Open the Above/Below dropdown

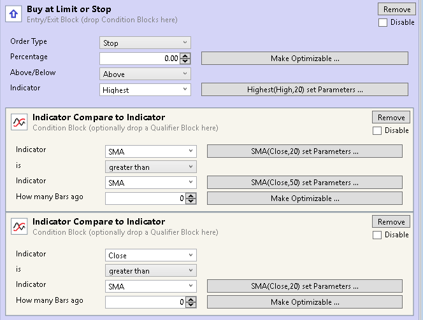pyautogui.click(x=145, y=74)
